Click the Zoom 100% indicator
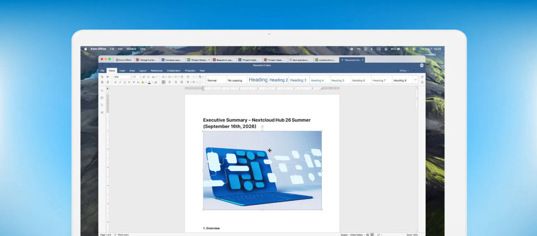 pyautogui.click(x=412, y=235)
